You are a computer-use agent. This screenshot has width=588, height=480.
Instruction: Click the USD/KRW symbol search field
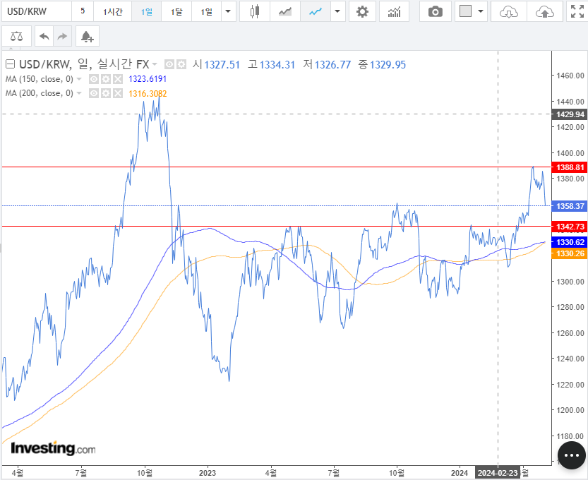pos(37,11)
